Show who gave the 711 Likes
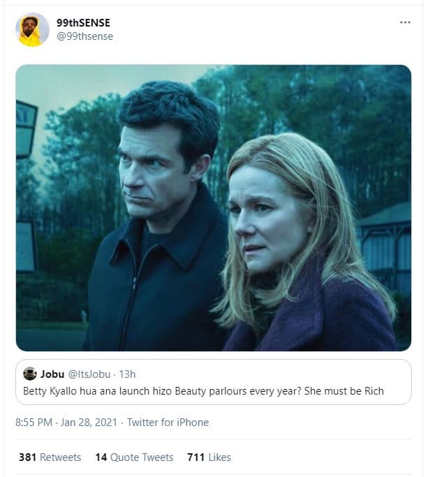Image resolution: width=428 pixels, height=477 pixels. click(x=209, y=457)
